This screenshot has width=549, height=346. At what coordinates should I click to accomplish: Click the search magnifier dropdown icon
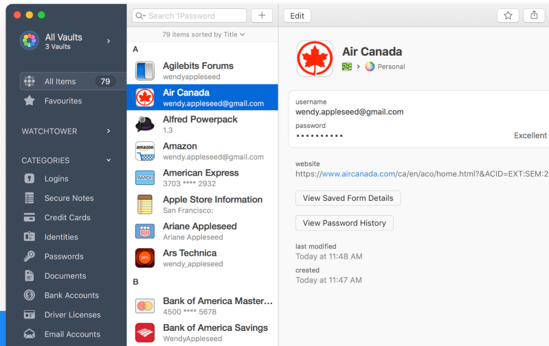(x=140, y=16)
